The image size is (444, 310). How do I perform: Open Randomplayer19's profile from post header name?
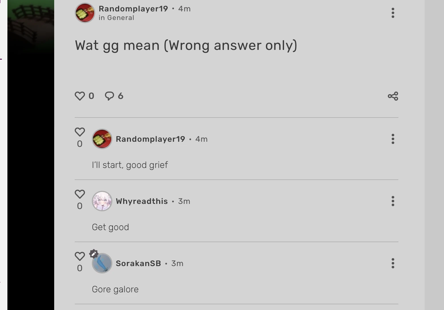(x=133, y=9)
